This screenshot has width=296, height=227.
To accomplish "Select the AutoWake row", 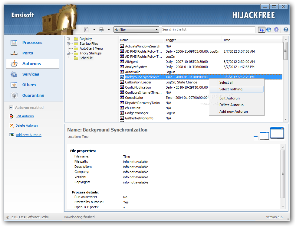I will pyautogui.click(x=200, y=72).
